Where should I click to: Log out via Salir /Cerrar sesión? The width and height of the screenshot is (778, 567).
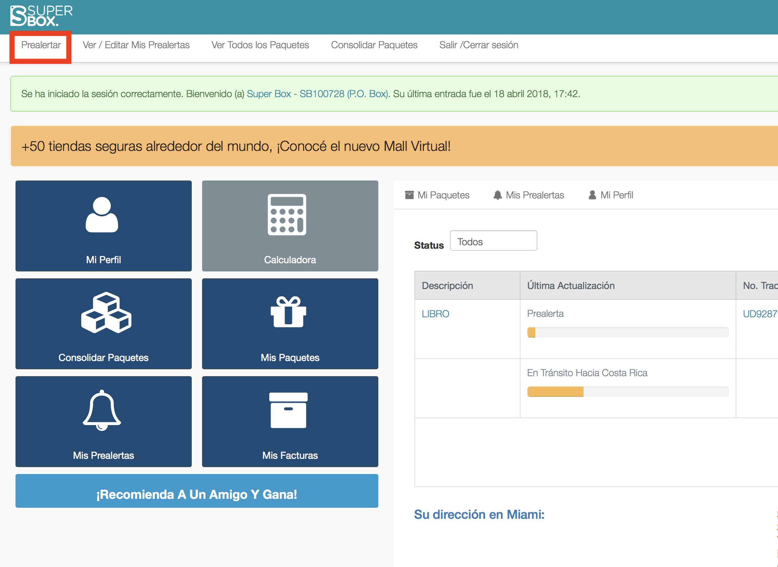tap(479, 45)
